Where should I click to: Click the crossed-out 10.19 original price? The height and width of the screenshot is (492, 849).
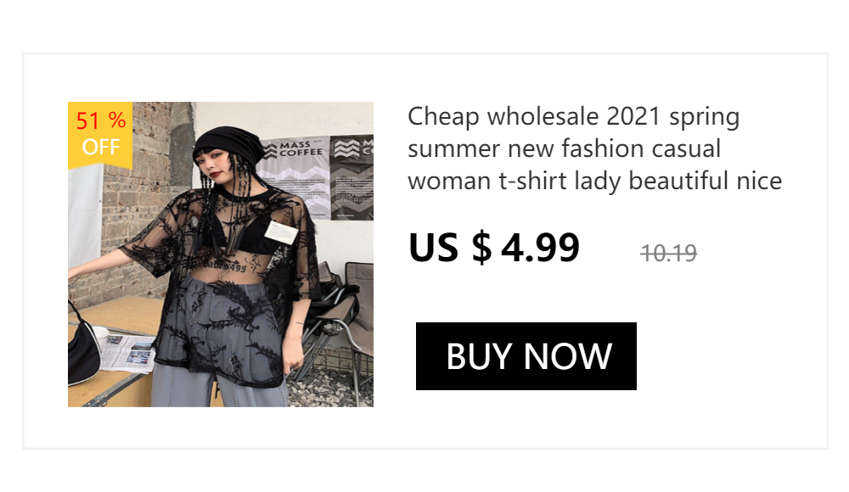coord(669,254)
